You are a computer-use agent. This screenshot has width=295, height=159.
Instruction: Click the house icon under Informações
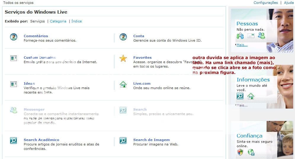pyautogui.click(x=251, y=96)
